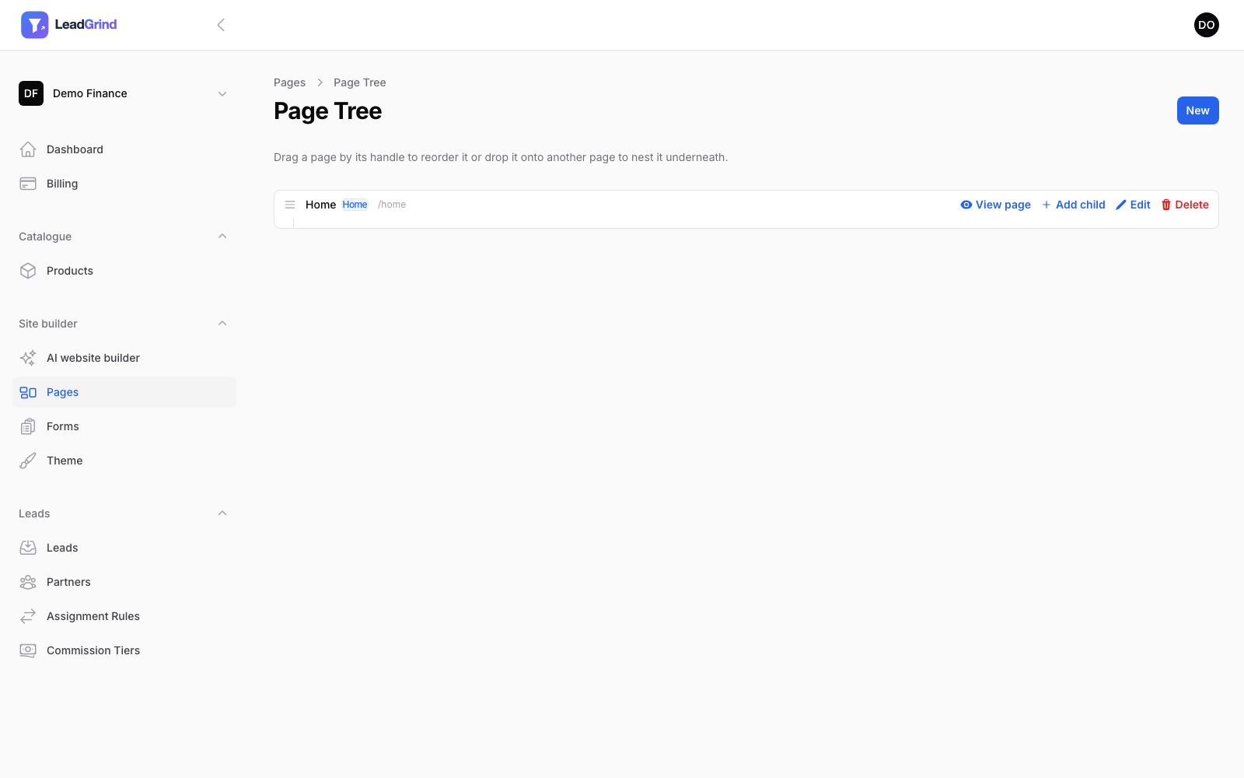Click the Page Tree breadcrumb
Screen dimensions: 1244x778
(359, 82)
